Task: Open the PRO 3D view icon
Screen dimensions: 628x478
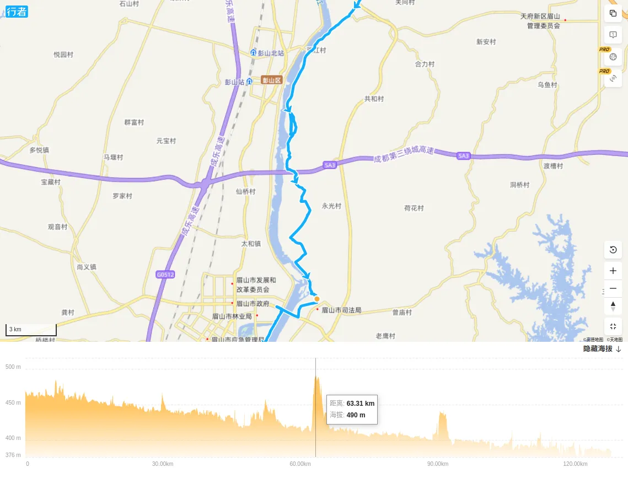Action: [613, 78]
